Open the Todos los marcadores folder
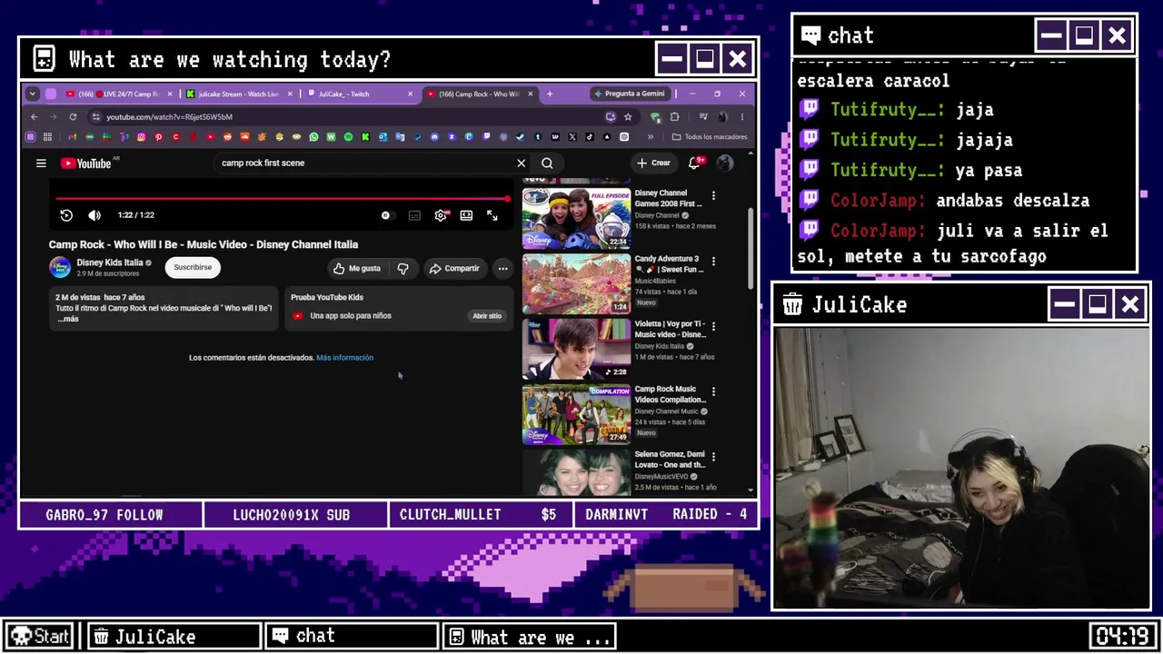 pos(710,137)
